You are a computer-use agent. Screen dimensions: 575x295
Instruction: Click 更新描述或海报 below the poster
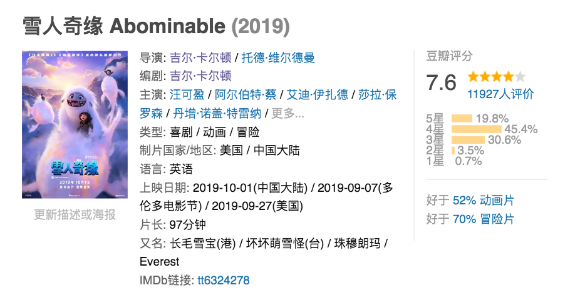75,215
